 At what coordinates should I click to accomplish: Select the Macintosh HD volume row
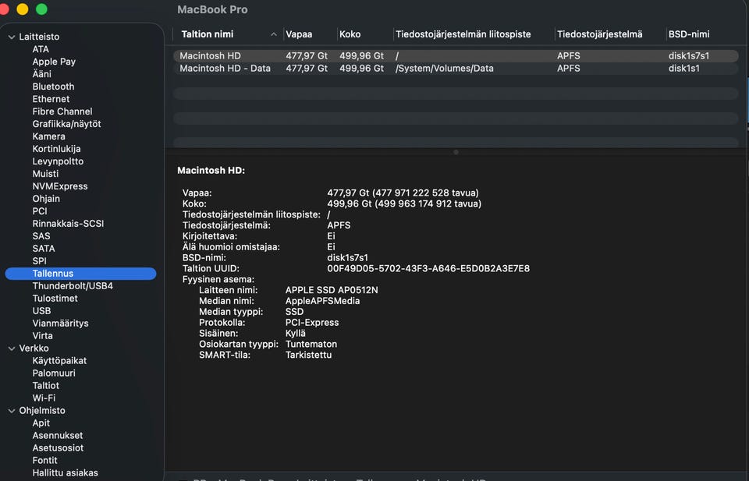click(x=456, y=56)
